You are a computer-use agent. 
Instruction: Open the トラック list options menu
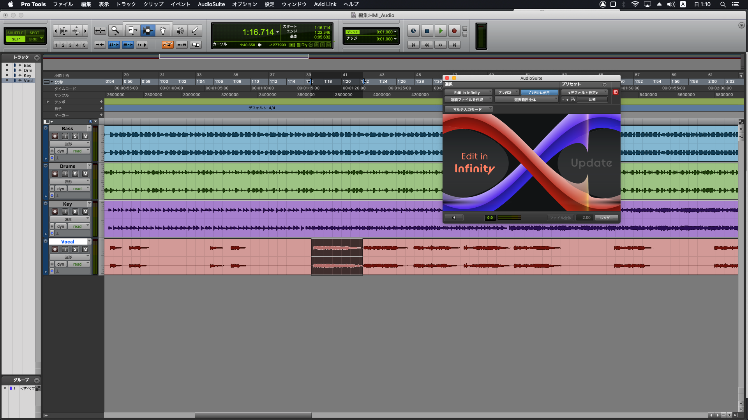click(x=37, y=58)
